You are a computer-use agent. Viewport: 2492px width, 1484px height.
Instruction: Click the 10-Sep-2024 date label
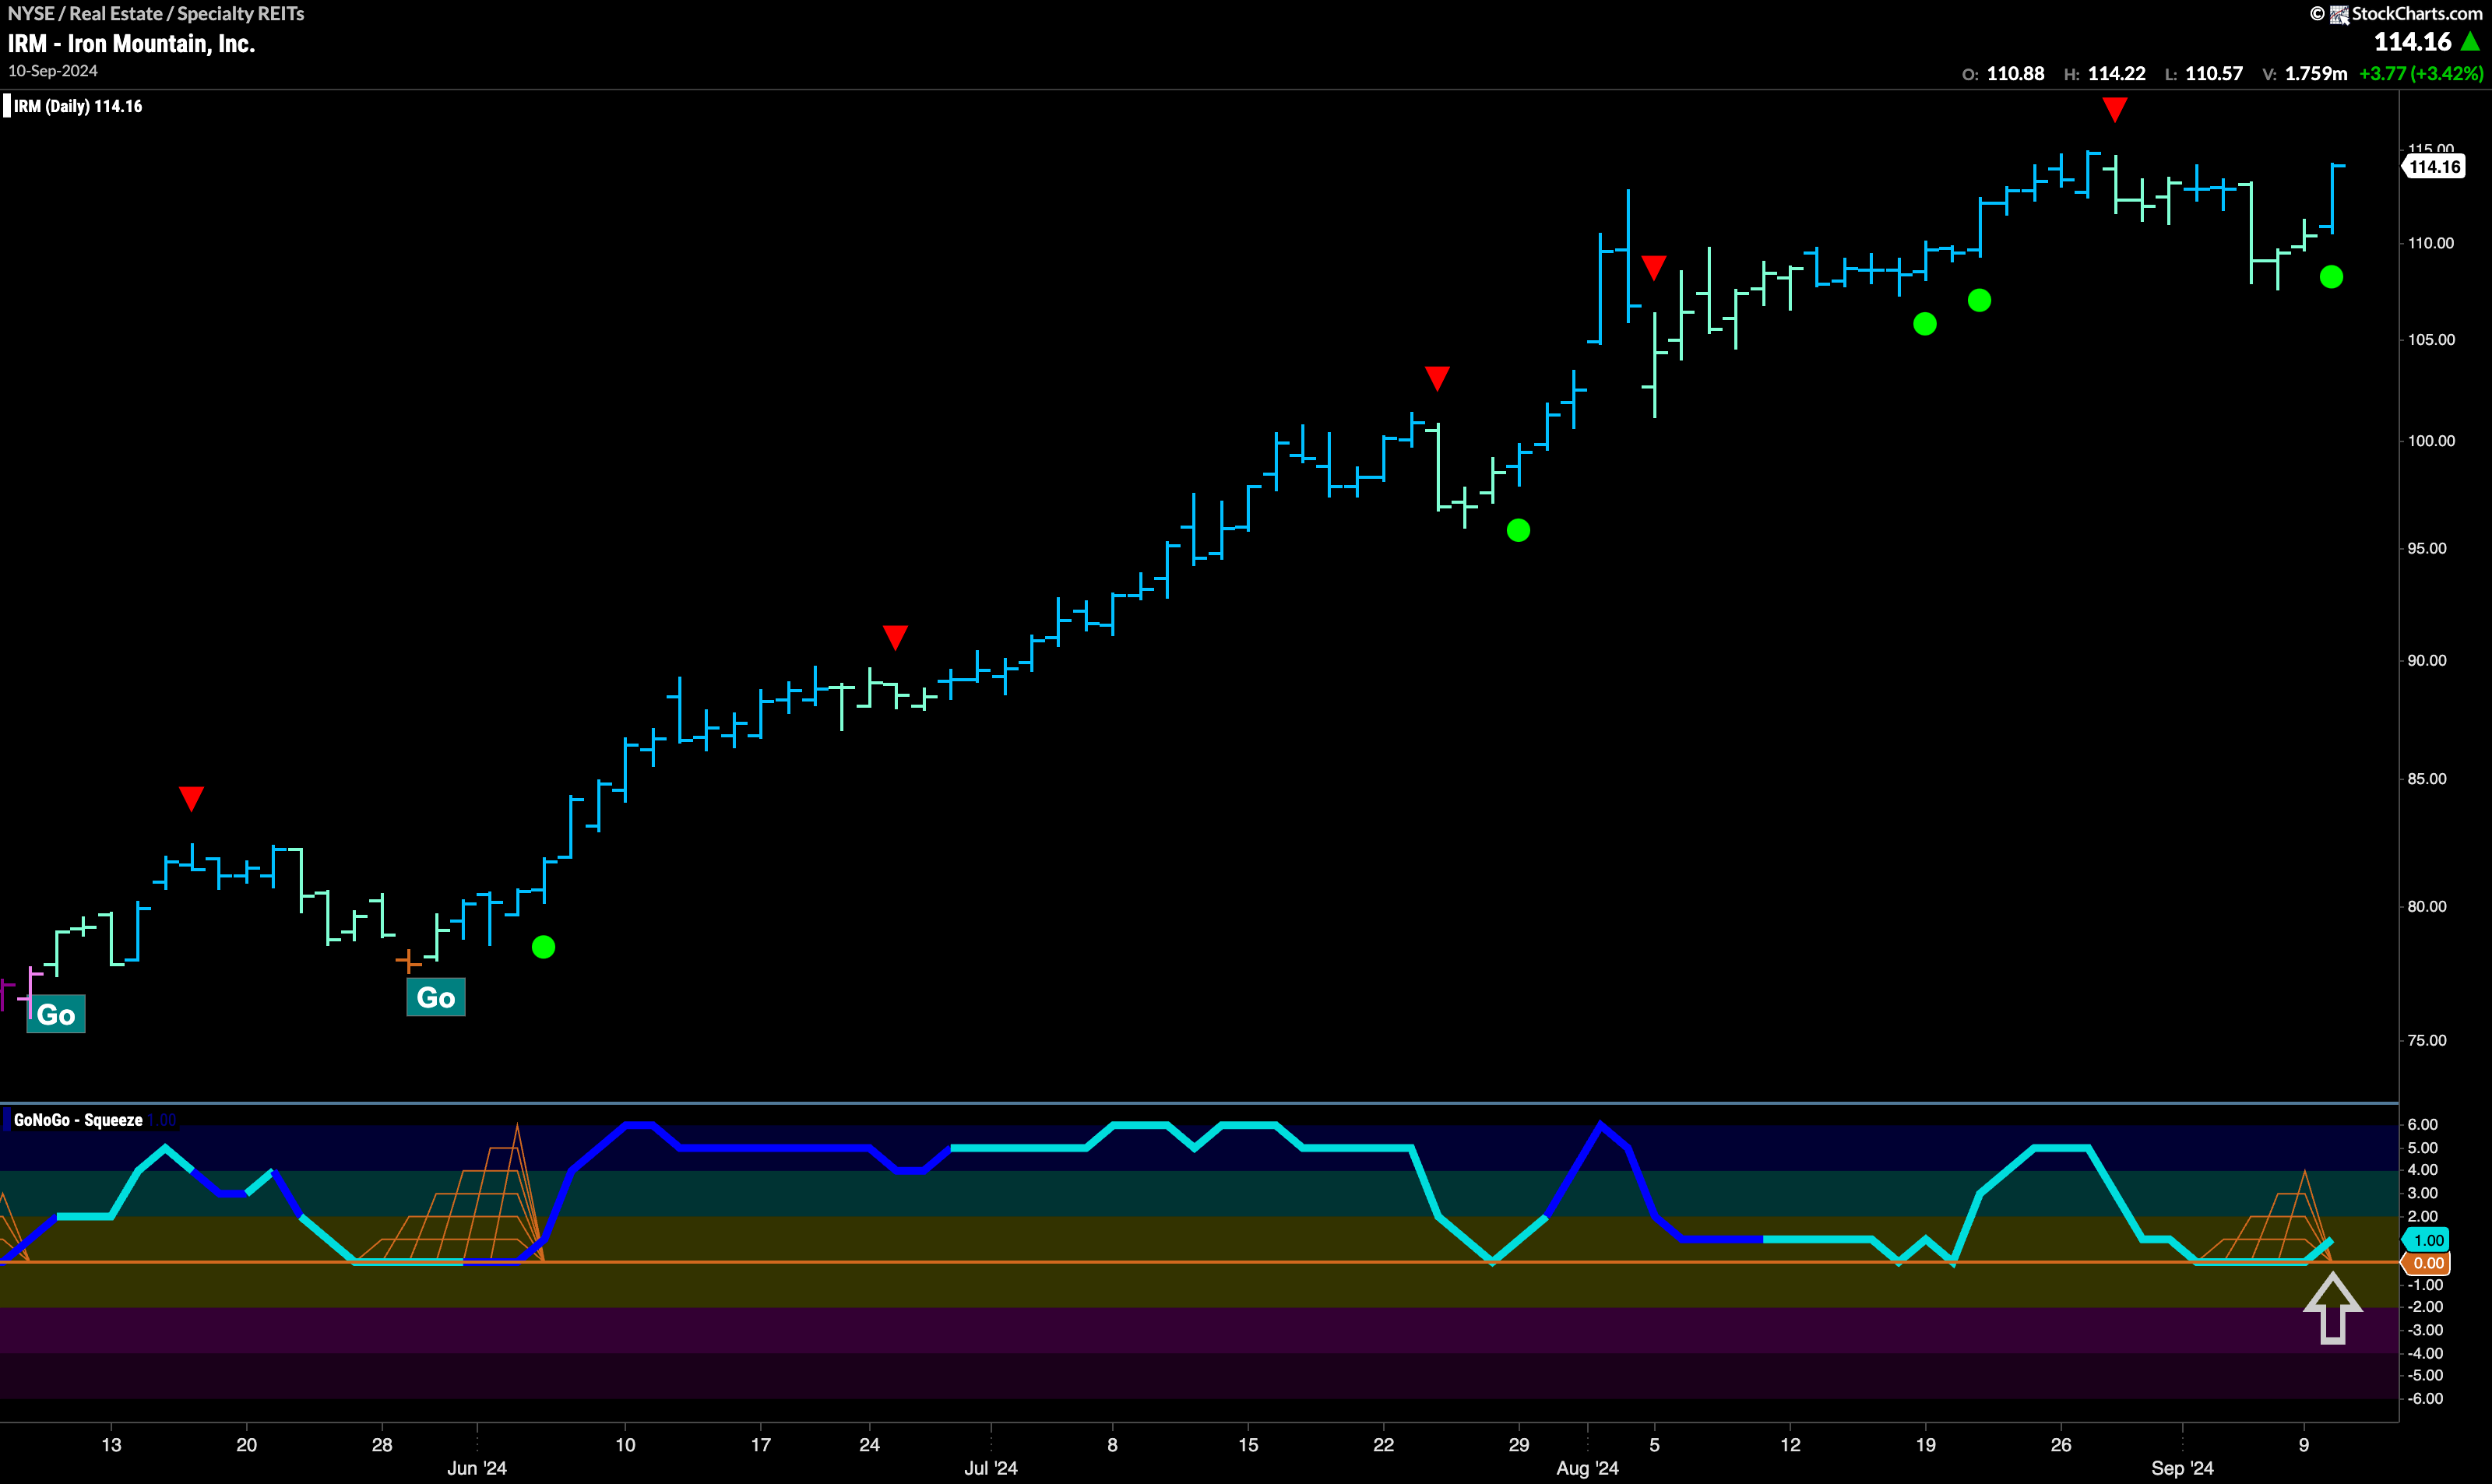[x=53, y=71]
